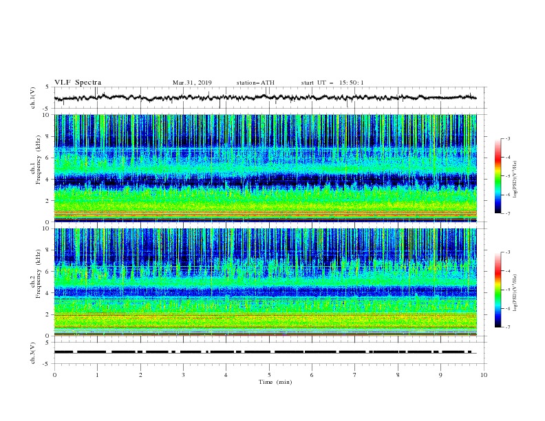545x421 pixels.
Task: Click inside the ch.1 spectrogram panel
Action: [266, 168]
